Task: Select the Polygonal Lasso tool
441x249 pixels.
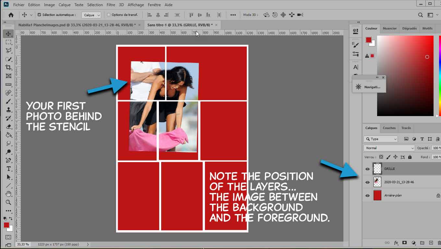Action: pyautogui.click(x=8, y=51)
